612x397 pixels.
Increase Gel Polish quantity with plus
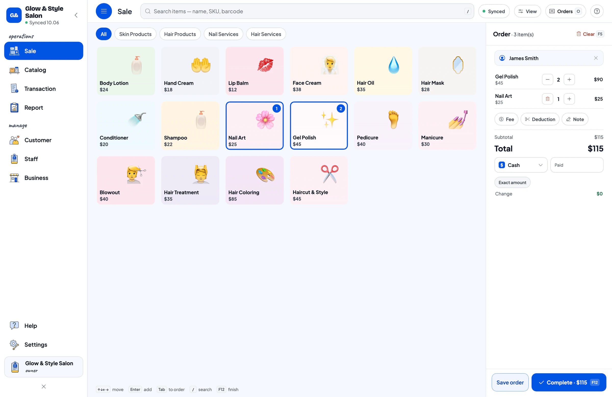tap(569, 80)
